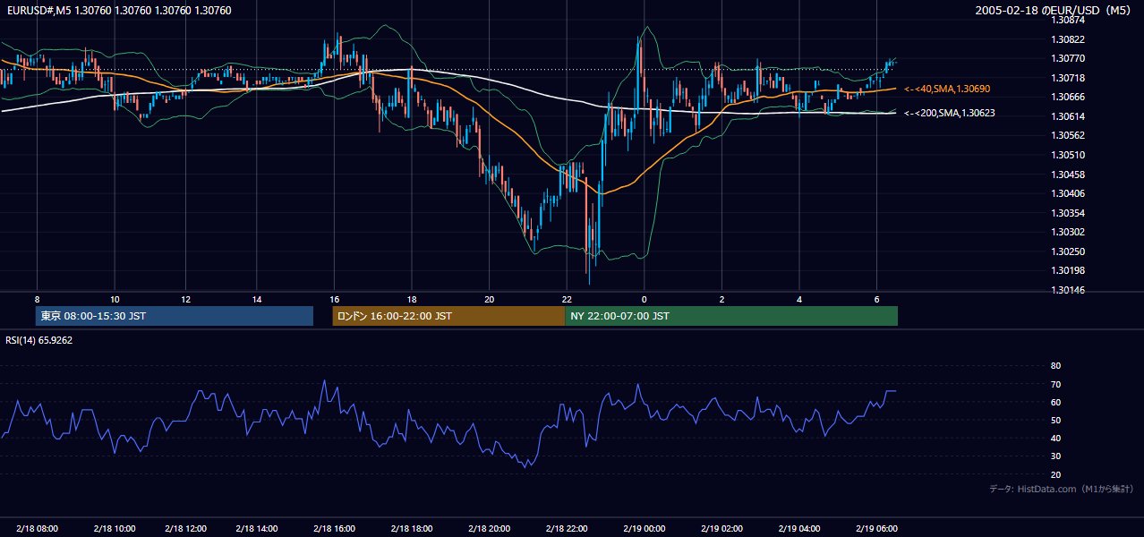Click the 2/19 02:00 bottom date label
Viewport: 1144px width, 537px height.
pos(721,528)
